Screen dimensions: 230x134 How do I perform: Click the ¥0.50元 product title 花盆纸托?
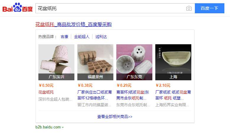pos(46,92)
